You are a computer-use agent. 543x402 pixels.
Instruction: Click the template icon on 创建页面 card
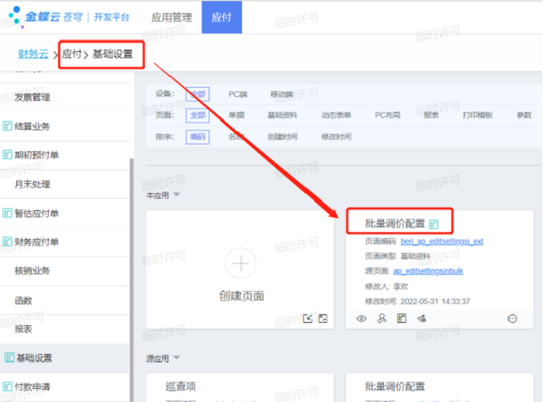[323, 318]
